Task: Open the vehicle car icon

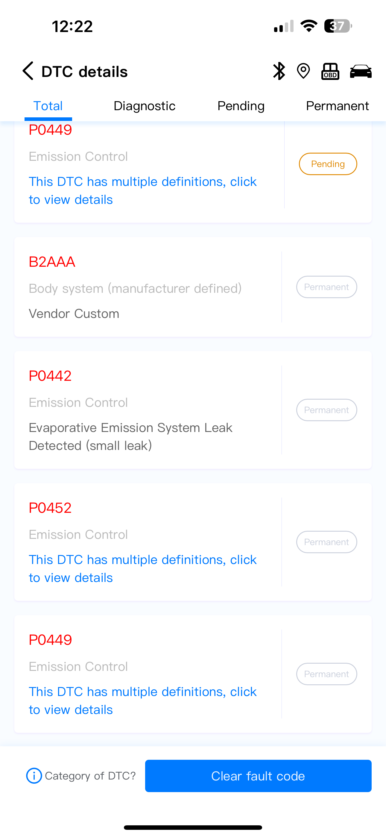Action: point(361,71)
